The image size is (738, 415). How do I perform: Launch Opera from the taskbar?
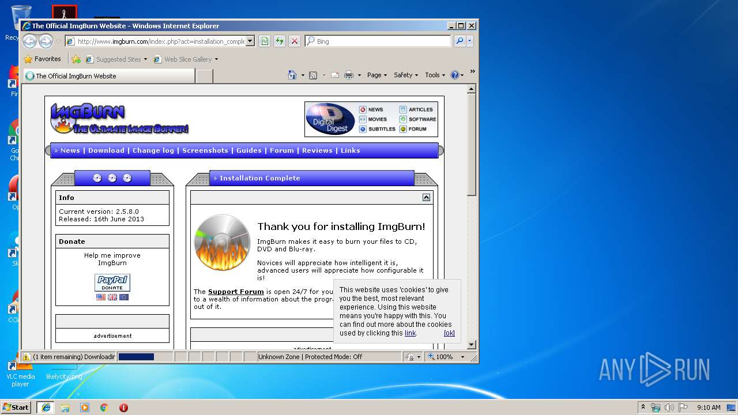[x=123, y=408]
